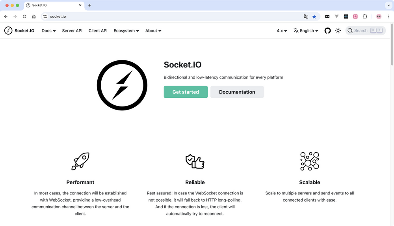Open the Client API nav item
The height and width of the screenshot is (226, 394).
[x=98, y=31]
